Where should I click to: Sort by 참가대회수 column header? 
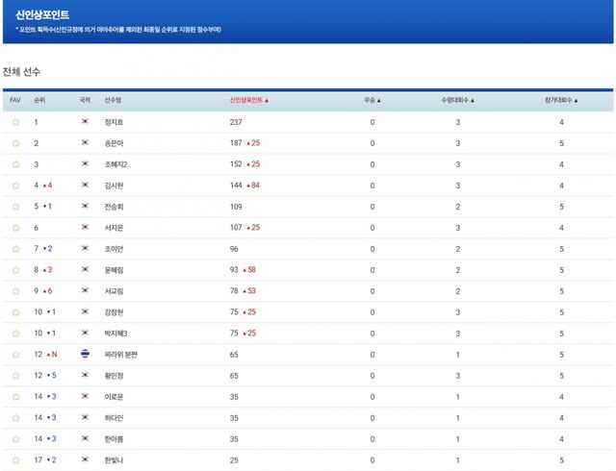point(561,100)
